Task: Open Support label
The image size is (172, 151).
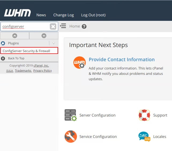Action: (x=160, y=115)
